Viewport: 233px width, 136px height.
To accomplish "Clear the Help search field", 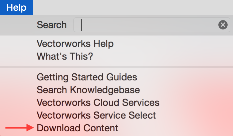I will (x=223, y=25).
